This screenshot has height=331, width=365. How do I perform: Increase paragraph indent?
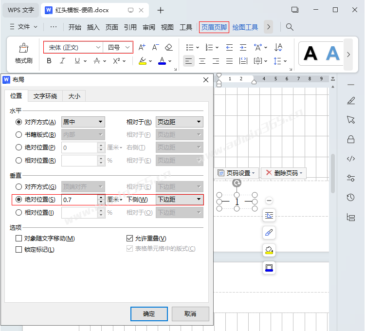(x=243, y=48)
